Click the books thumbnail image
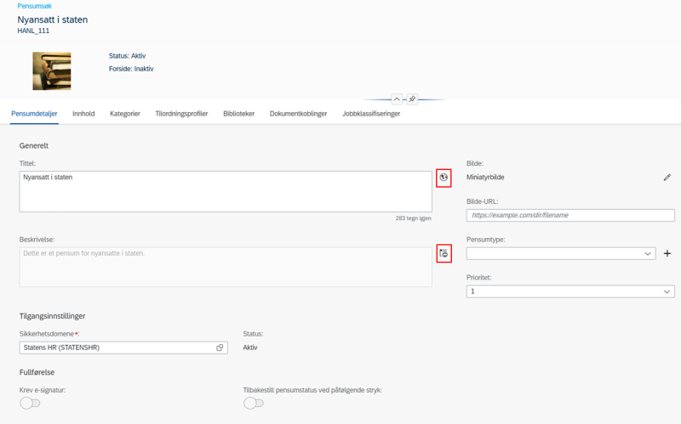 tap(52, 71)
